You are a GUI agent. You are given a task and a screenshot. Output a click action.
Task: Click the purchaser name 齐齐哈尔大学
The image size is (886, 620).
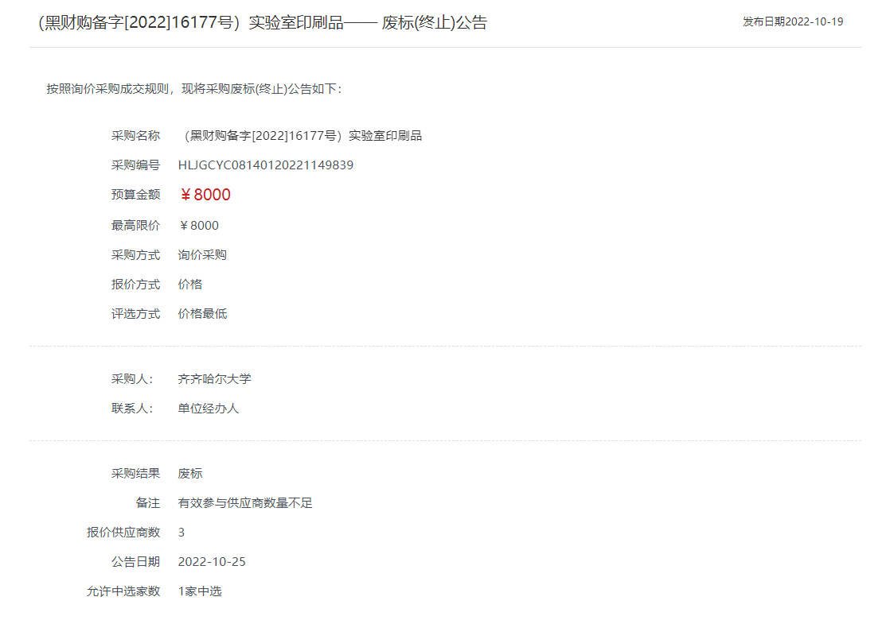pyautogui.click(x=216, y=379)
